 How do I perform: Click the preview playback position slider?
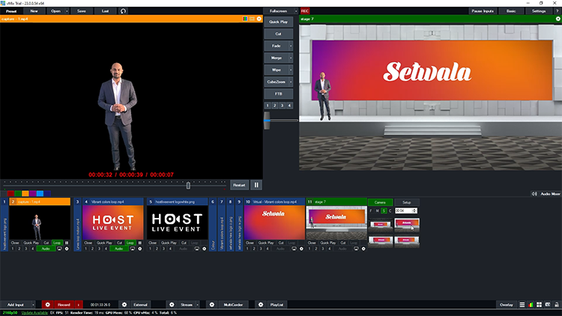[188, 185]
